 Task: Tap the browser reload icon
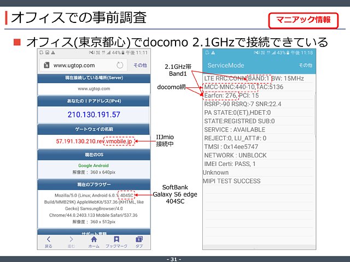tap(120, 65)
